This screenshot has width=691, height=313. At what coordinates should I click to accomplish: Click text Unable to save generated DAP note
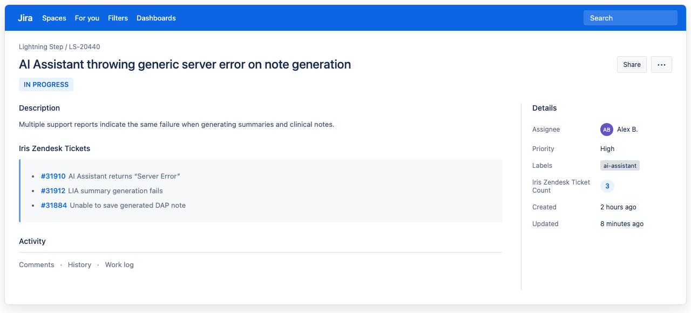[x=128, y=206]
